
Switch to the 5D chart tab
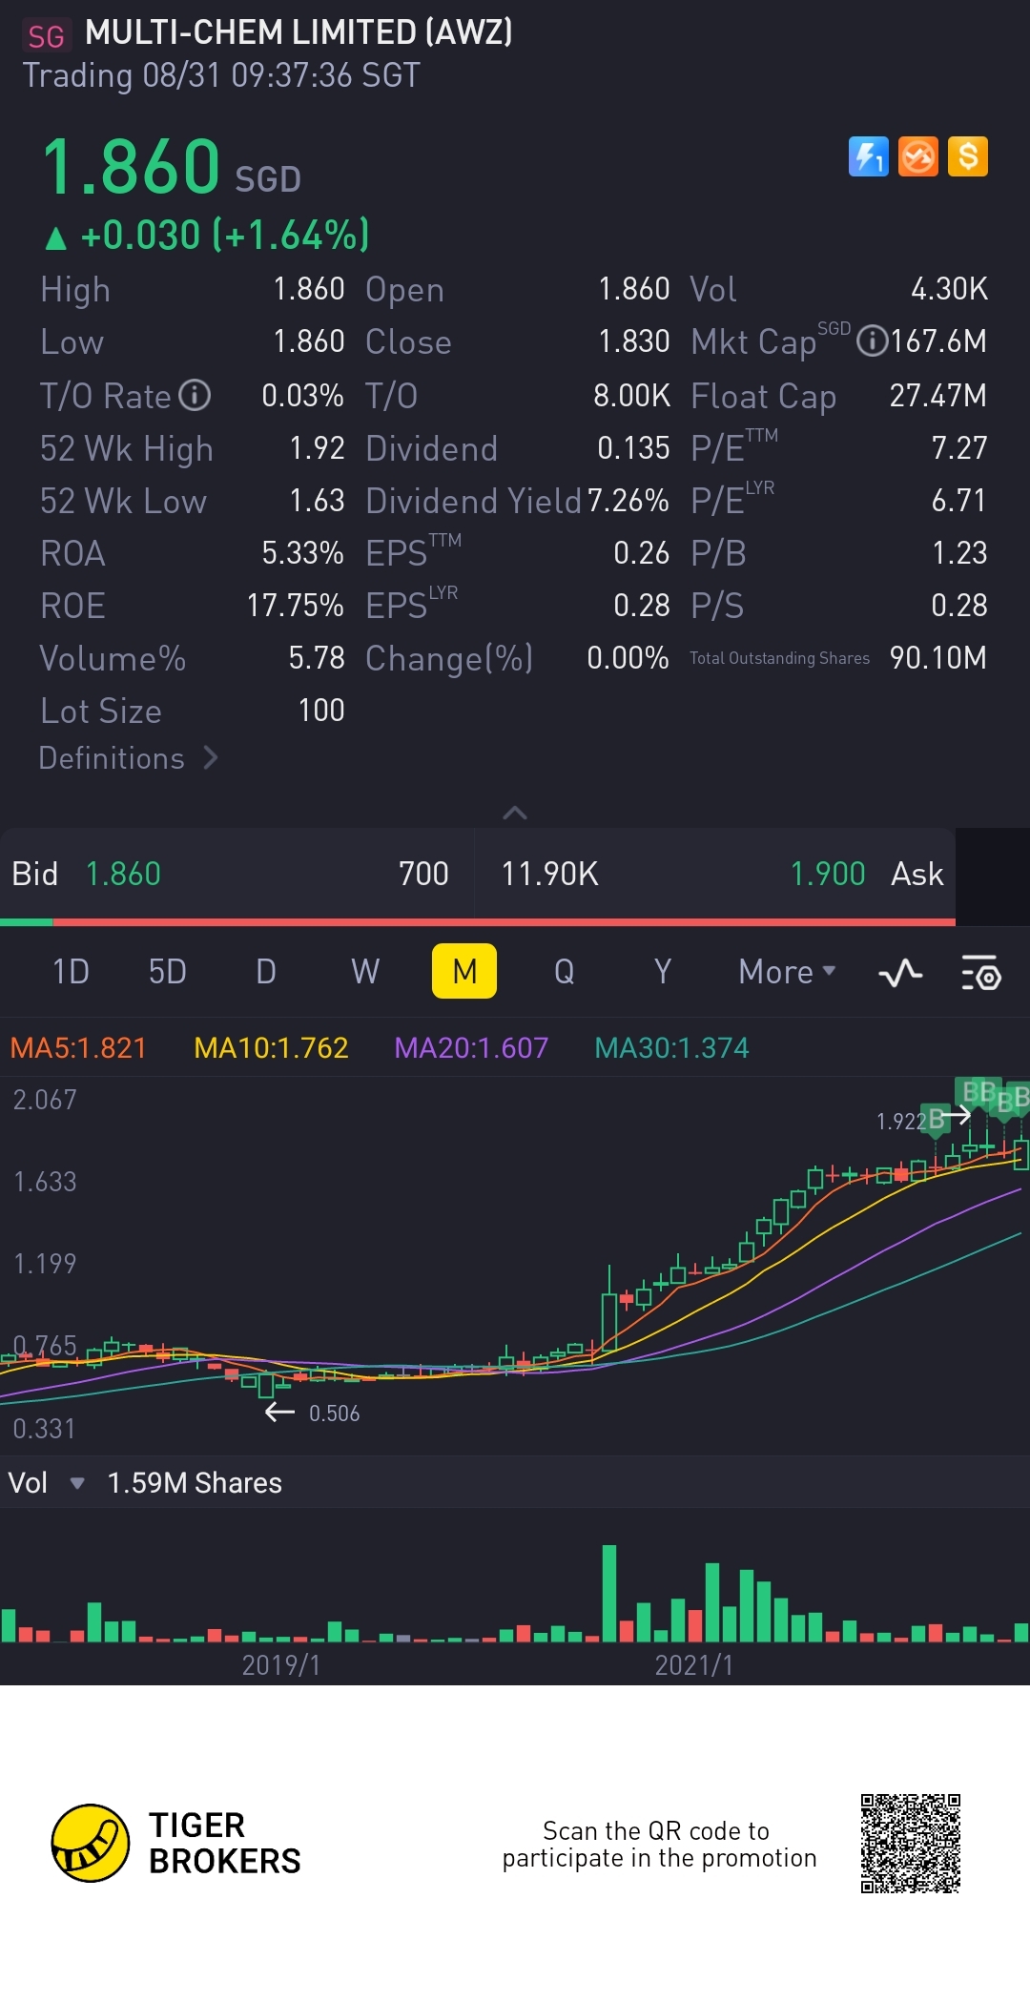click(x=168, y=972)
